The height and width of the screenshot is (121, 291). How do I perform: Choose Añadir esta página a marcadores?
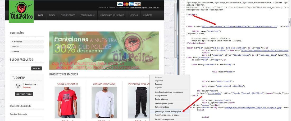169,92
